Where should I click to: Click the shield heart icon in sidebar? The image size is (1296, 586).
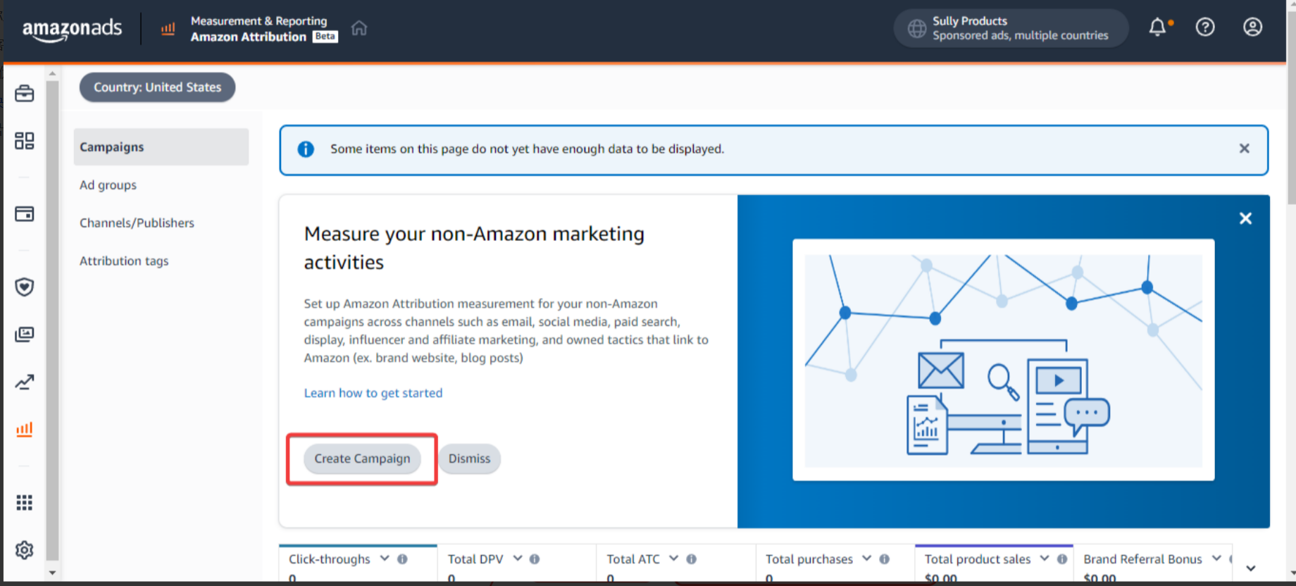pyautogui.click(x=25, y=287)
